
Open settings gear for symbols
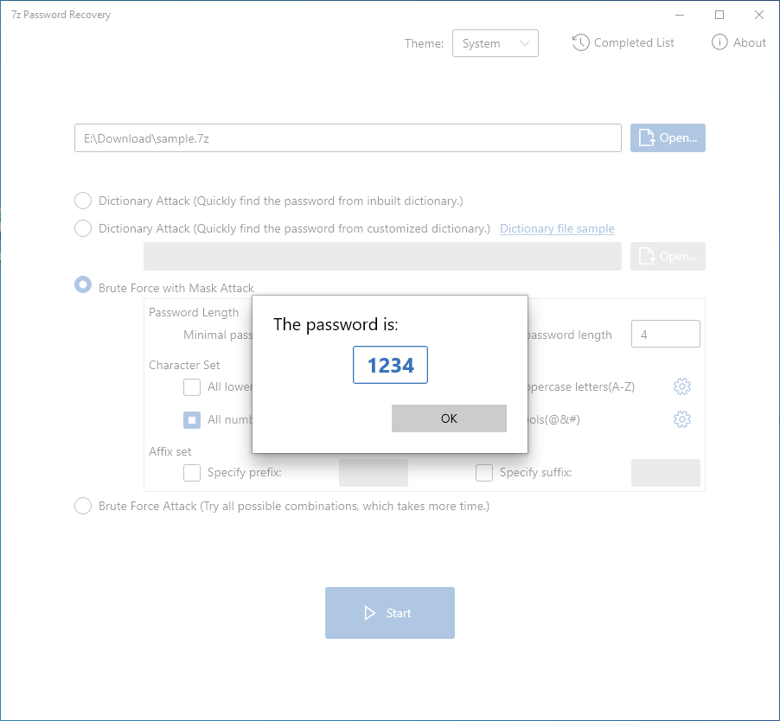pyautogui.click(x=682, y=419)
